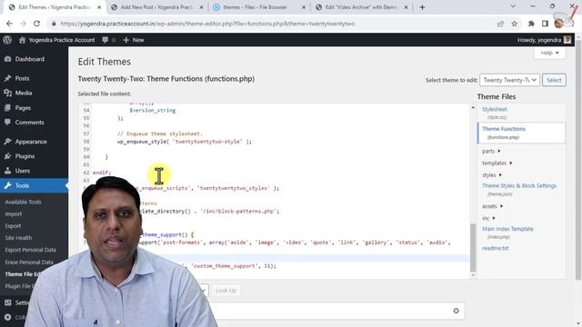This screenshot has height=327, width=582.
Task: Switch to the 'Add New Post' tab
Action: click(157, 7)
